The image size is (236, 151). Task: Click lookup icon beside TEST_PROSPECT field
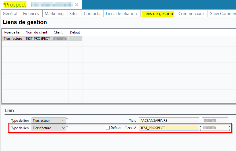click(200, 129)
